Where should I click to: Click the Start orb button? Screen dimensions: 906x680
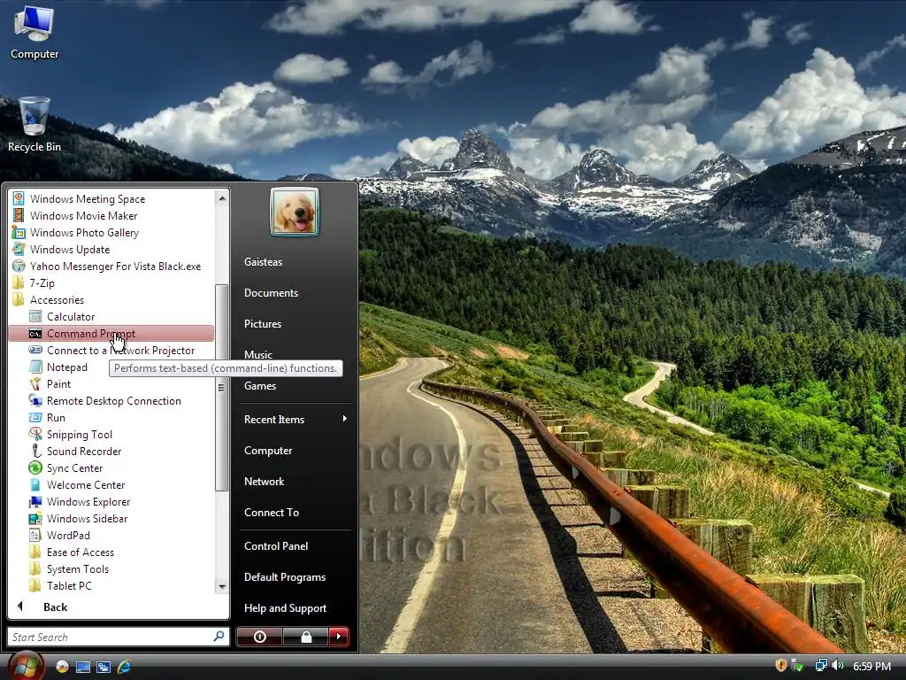click(x=25, y=666)
